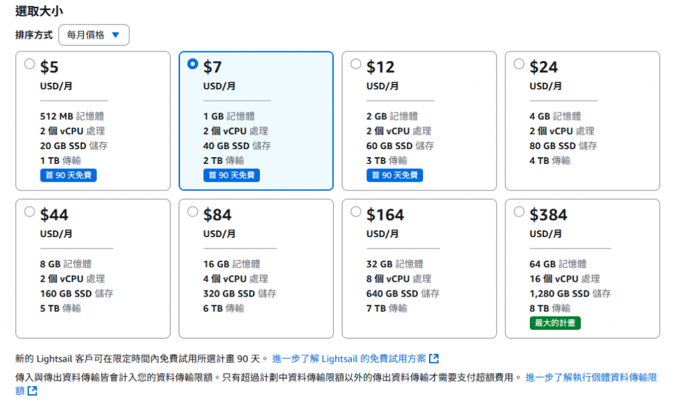Open the 進一步了解執行個體資料傳輸限額 link
Screen dimensions: 693x405
tap(591, 377)
